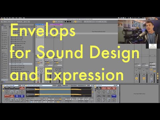Open the Edit menu
Image resolution: width=160 pixels, height=120 pixels.
click(x=10, y=18)
